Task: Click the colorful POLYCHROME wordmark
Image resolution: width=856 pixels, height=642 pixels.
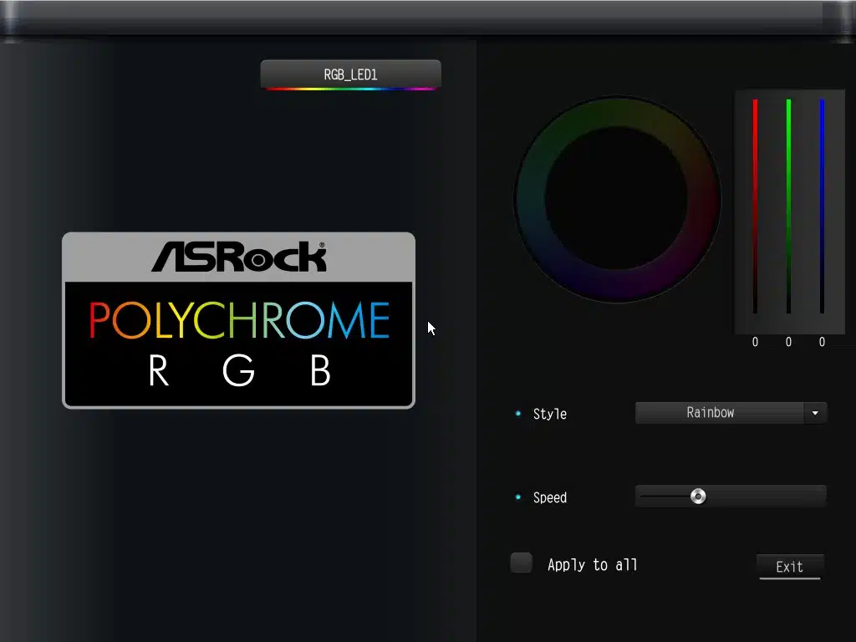Action: 239,321
